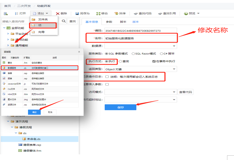Select C# 脚本 radio button
The height and width of the screenshot is (160, 234).
(161, 53)
